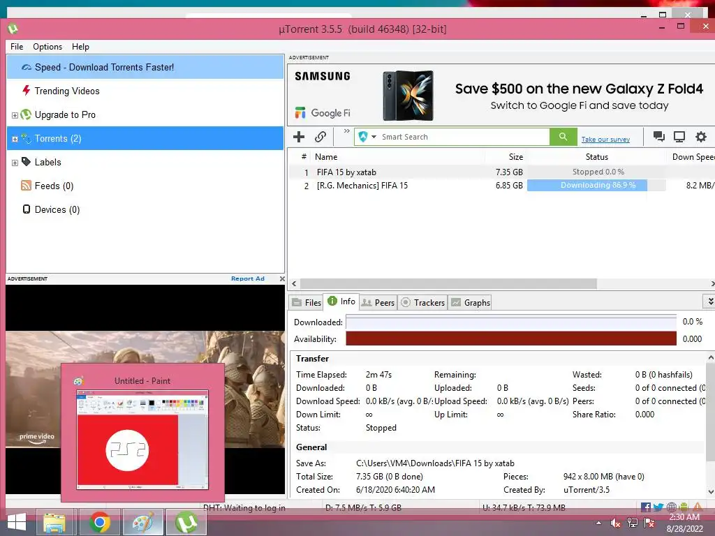The width and height of the screenshot is (715, 536).
Task: Open the chat bubbles icon in toolbar
Action: (x=658, y=137)
